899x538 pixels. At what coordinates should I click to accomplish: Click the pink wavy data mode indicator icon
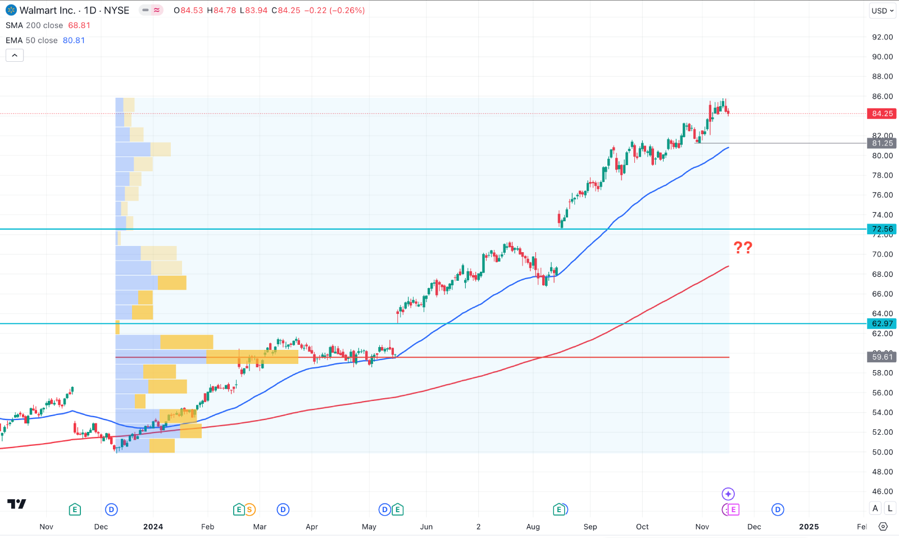pyautogui.click(x=157, y=10)
